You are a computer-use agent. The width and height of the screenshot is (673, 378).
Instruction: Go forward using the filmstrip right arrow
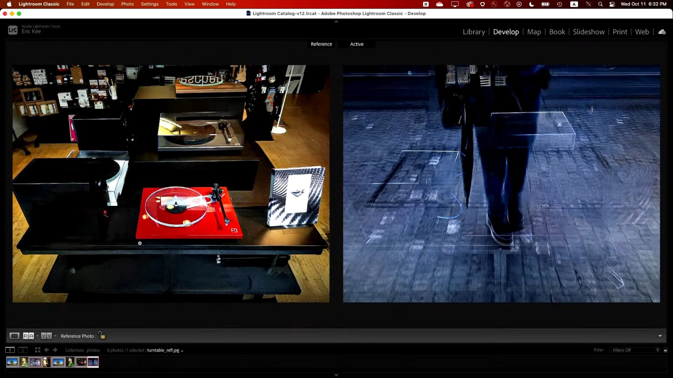55,350
